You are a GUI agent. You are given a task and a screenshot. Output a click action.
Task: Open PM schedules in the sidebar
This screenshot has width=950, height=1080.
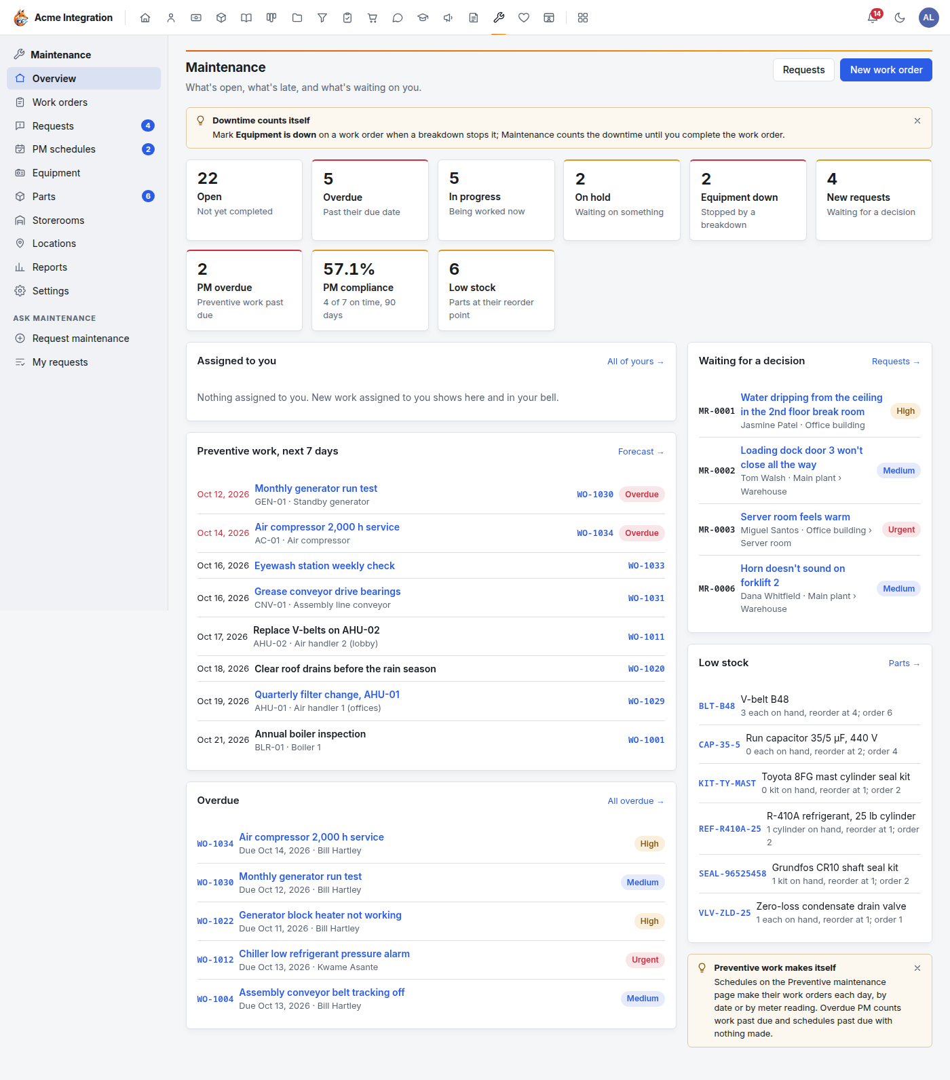pos(83,149)
